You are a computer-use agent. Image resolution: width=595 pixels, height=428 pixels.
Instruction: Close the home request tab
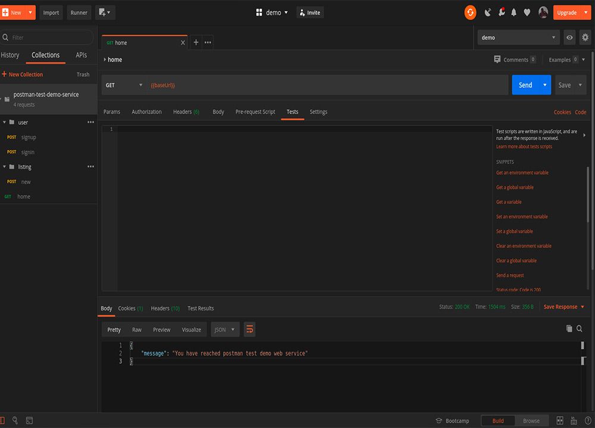point(183,42)
